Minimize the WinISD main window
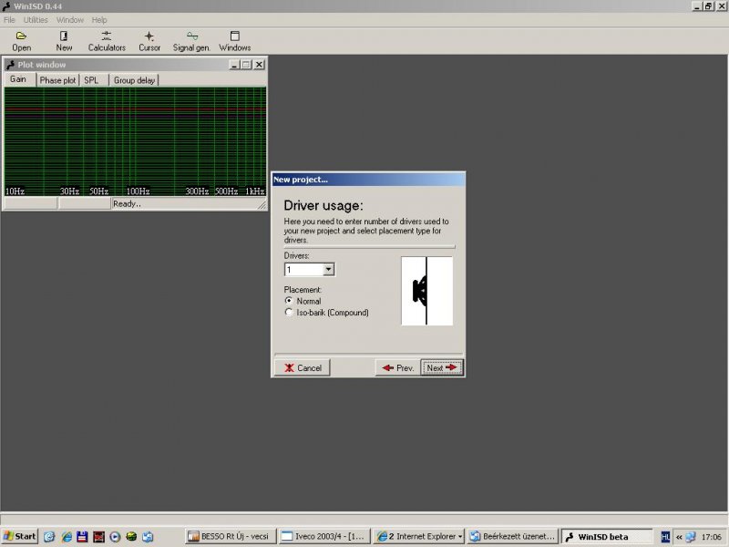729x547 pixels. (x=697, y=6)
